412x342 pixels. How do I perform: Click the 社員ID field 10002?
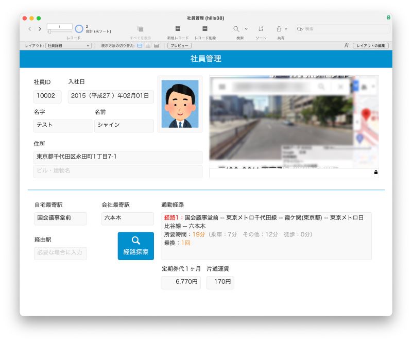pyautogui.click(x=47, y=96)
